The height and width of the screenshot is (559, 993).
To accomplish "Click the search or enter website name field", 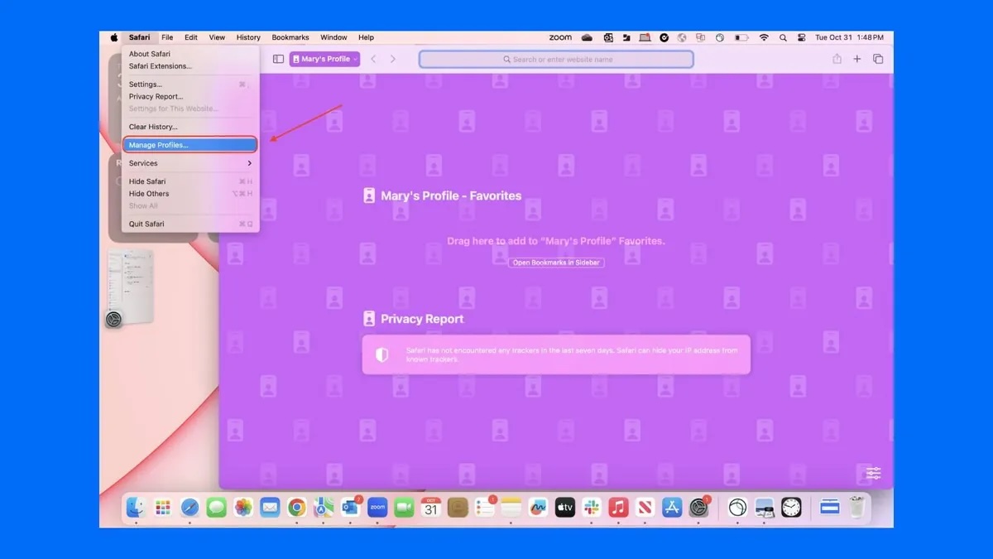I will point(556,60).
